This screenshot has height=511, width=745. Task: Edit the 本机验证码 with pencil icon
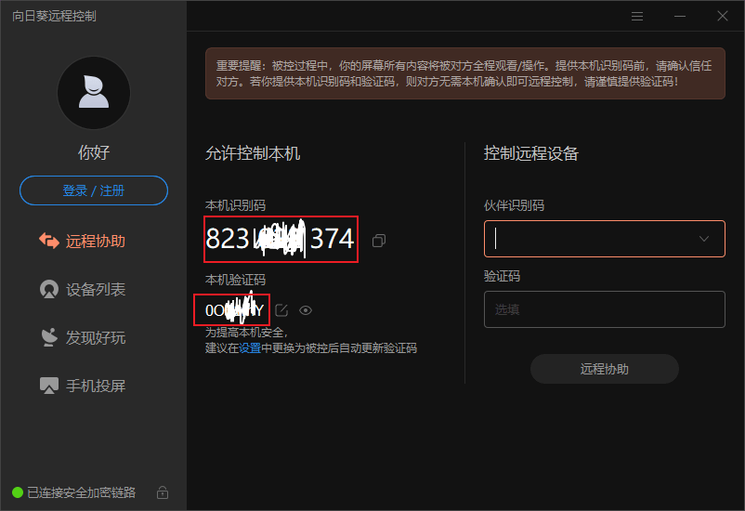coord(281,310)
